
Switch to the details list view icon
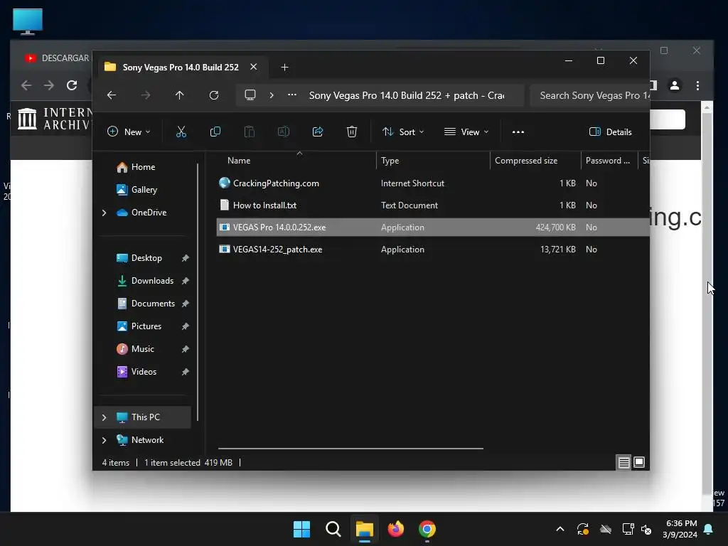coord(623,462)
